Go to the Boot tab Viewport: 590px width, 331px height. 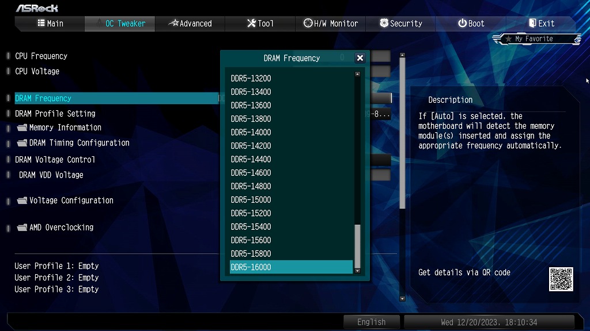pyautogui.click(x=471, y=24)
